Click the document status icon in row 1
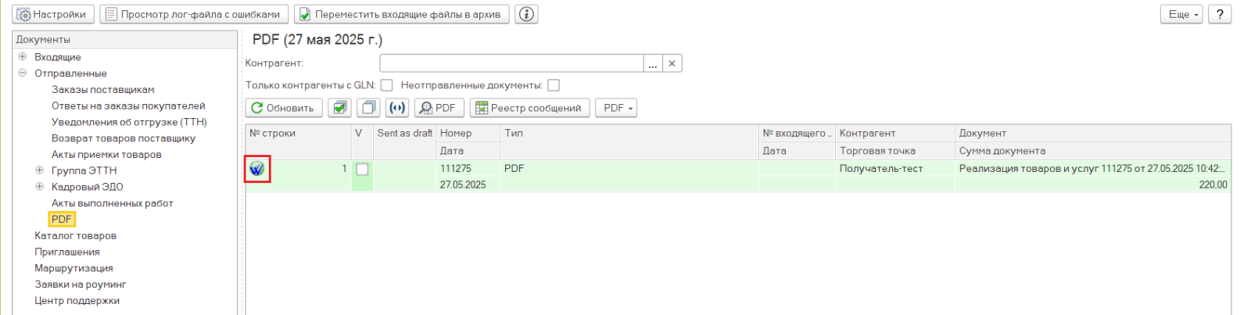The width and height of the screenshot is (1251, 315). pyautogui.click(x=256, y=168)
